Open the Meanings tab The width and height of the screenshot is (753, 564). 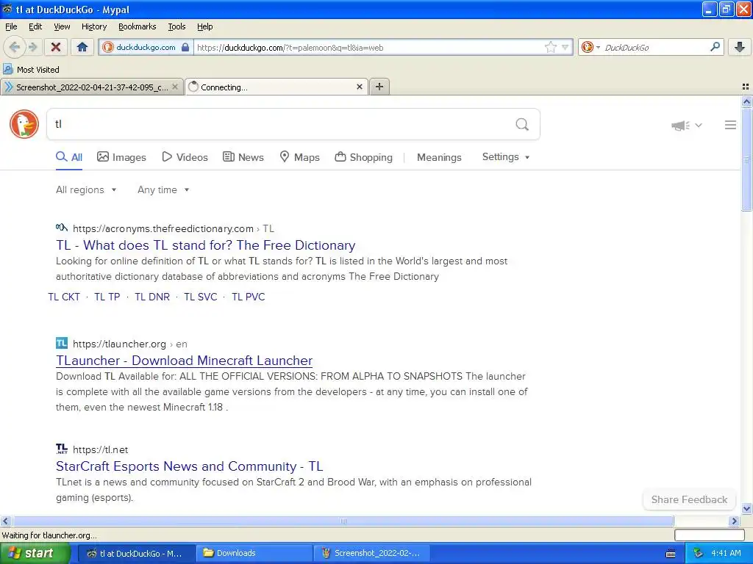tap(439, 157)
